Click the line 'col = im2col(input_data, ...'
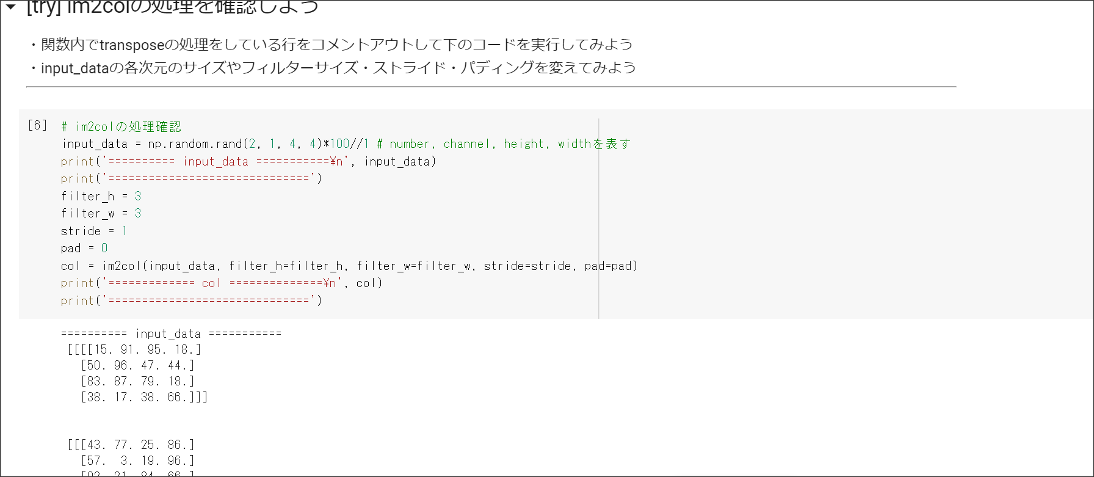The image size is (1094, 477). (349, 266)
